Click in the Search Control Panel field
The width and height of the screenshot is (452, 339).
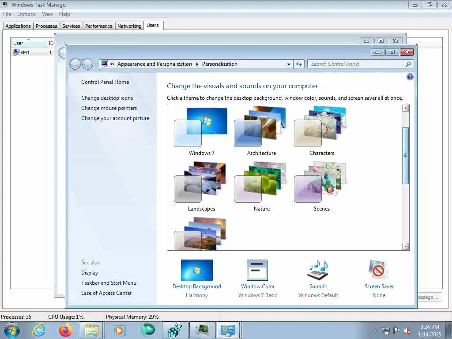tap(357, 64)
